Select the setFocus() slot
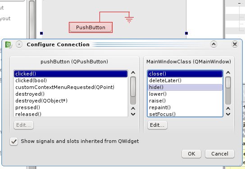This screenshot has width=245, height=169. (185, 114)
